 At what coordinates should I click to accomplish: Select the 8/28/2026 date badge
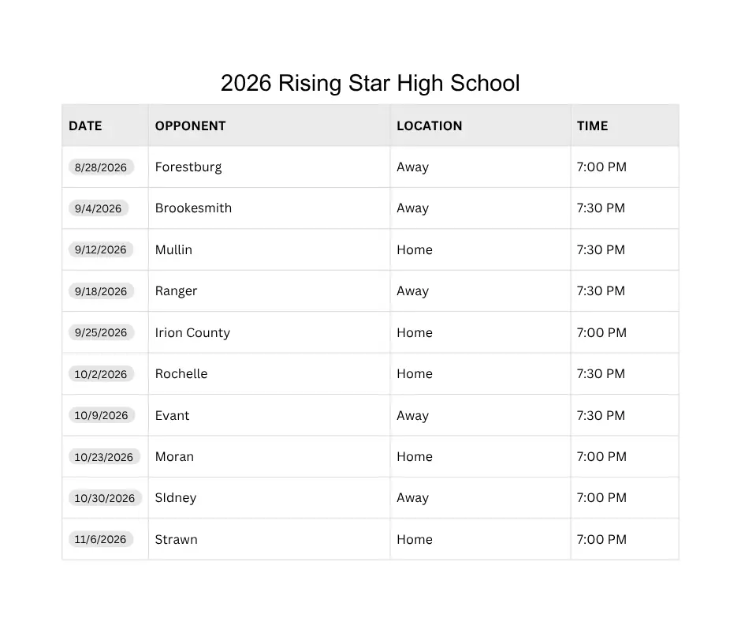(x=101, y=167)
